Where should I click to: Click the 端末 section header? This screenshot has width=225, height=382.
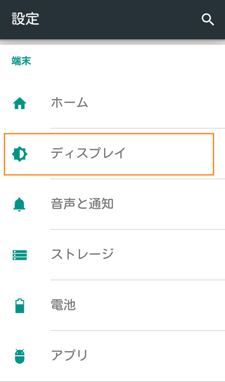coord(21,61)
